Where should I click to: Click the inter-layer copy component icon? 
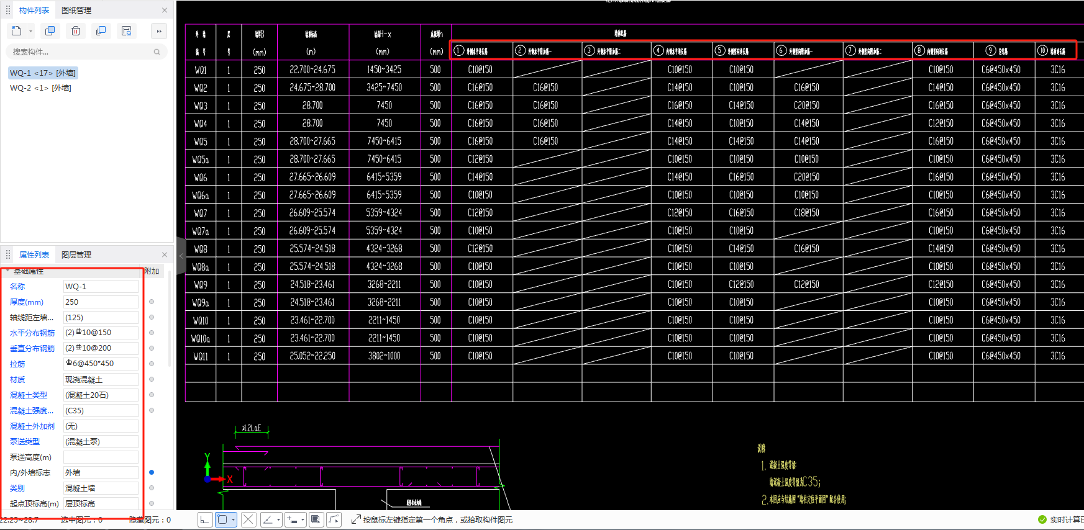(101, 31)
